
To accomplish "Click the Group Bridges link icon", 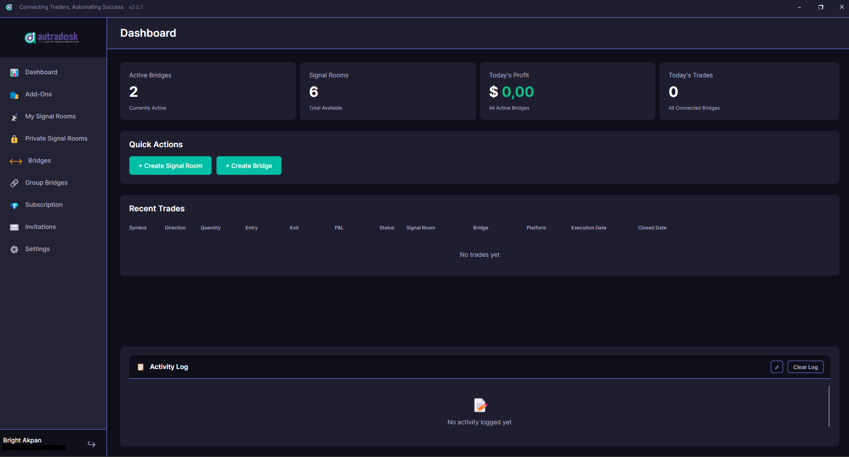I will tap(14, 183).
